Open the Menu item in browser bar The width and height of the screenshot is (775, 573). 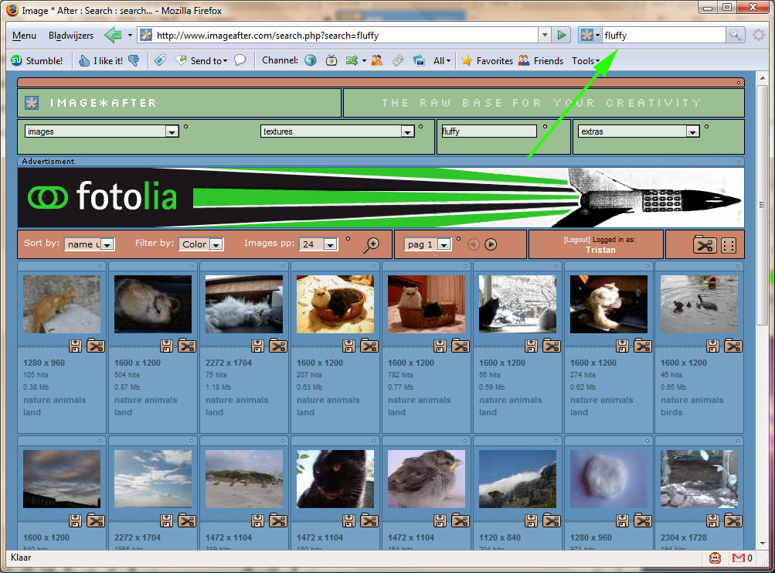(24, 35)
